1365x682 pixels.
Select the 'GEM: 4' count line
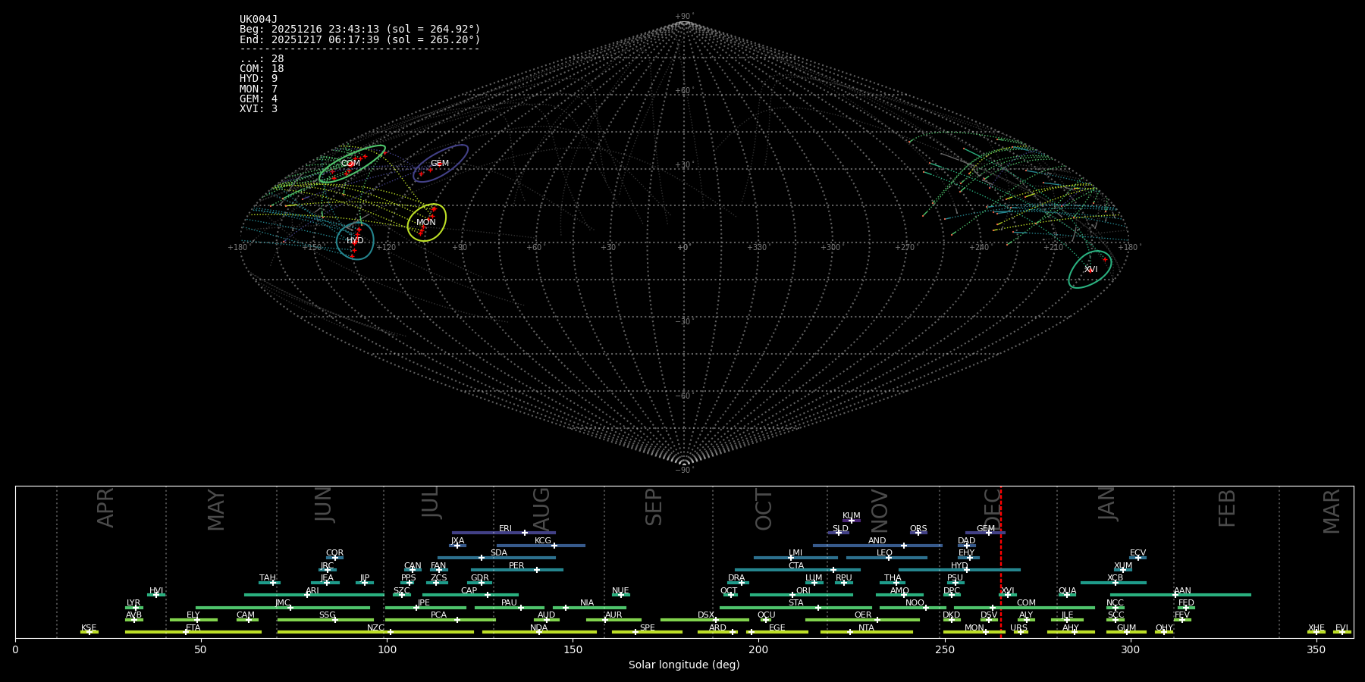[259, 99]
